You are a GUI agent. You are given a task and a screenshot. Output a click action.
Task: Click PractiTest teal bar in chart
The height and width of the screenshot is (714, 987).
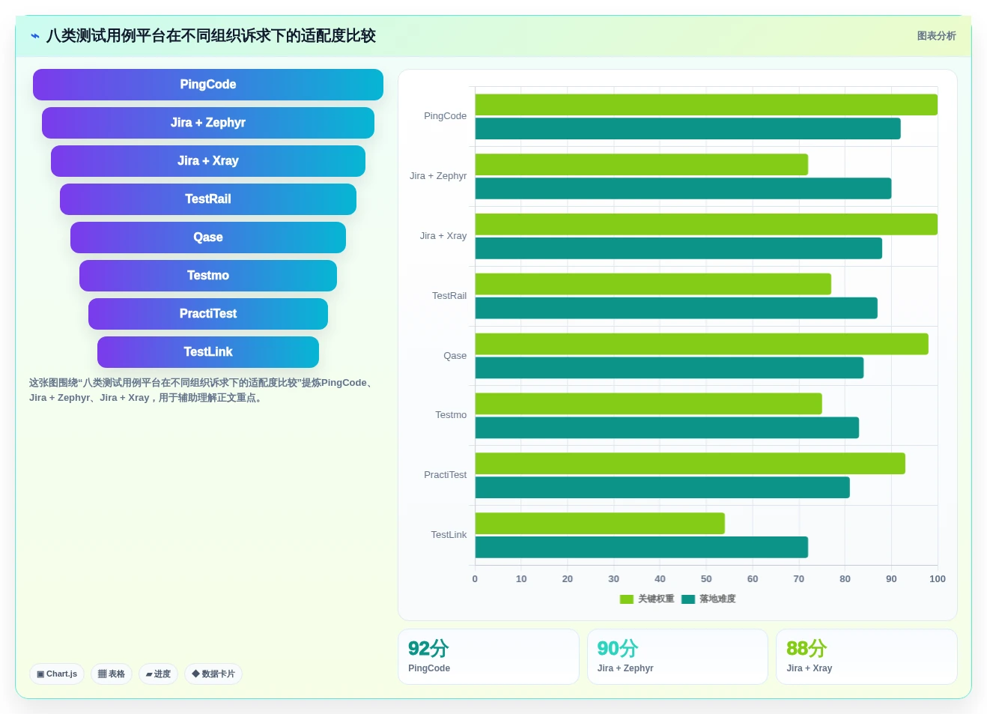coord(663,488)
